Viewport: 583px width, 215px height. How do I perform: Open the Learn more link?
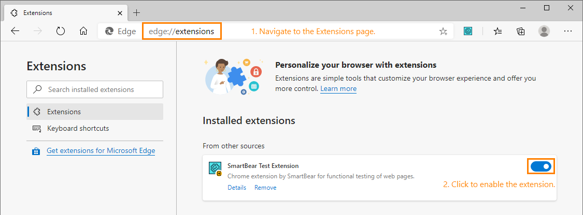coord(338,88)
